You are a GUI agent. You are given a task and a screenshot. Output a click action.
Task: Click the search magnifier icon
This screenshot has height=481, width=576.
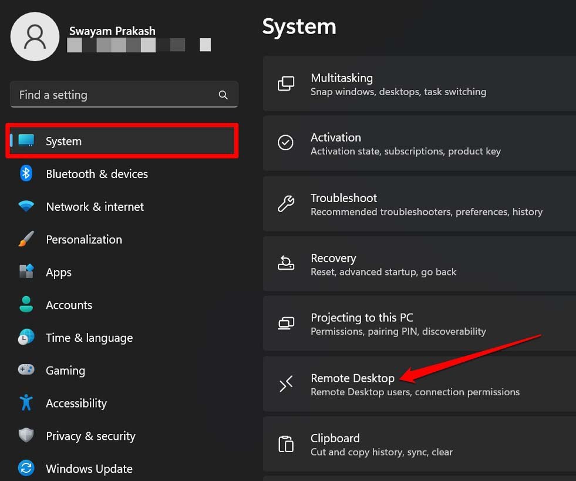click(x=223, y=95)
